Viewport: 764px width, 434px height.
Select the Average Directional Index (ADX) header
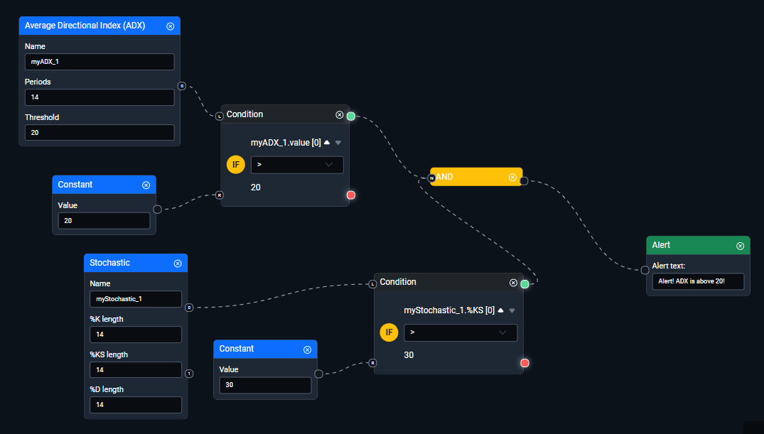(x=99, y=26)
